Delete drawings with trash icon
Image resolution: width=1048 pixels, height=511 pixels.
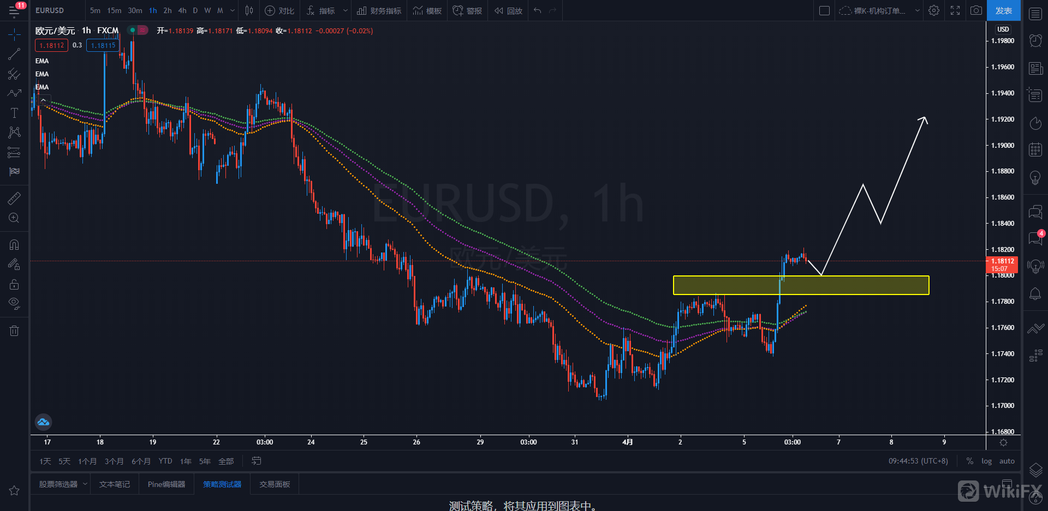[x=14, y=330]
